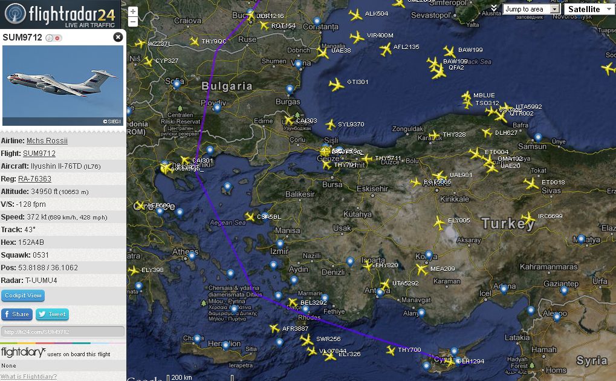
Task: Click the vertical speed '-128 fpm'
Action: (31, 204)
